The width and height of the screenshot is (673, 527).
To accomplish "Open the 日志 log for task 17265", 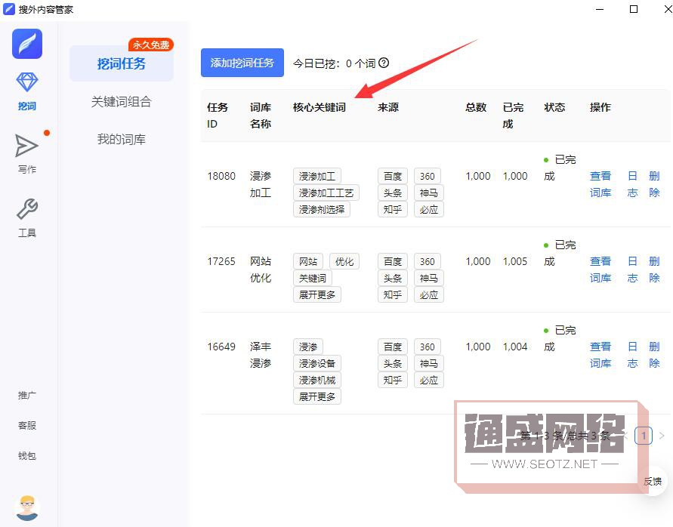I will click(632, 270).
